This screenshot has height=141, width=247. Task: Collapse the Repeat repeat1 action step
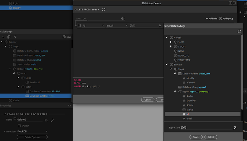10,69
